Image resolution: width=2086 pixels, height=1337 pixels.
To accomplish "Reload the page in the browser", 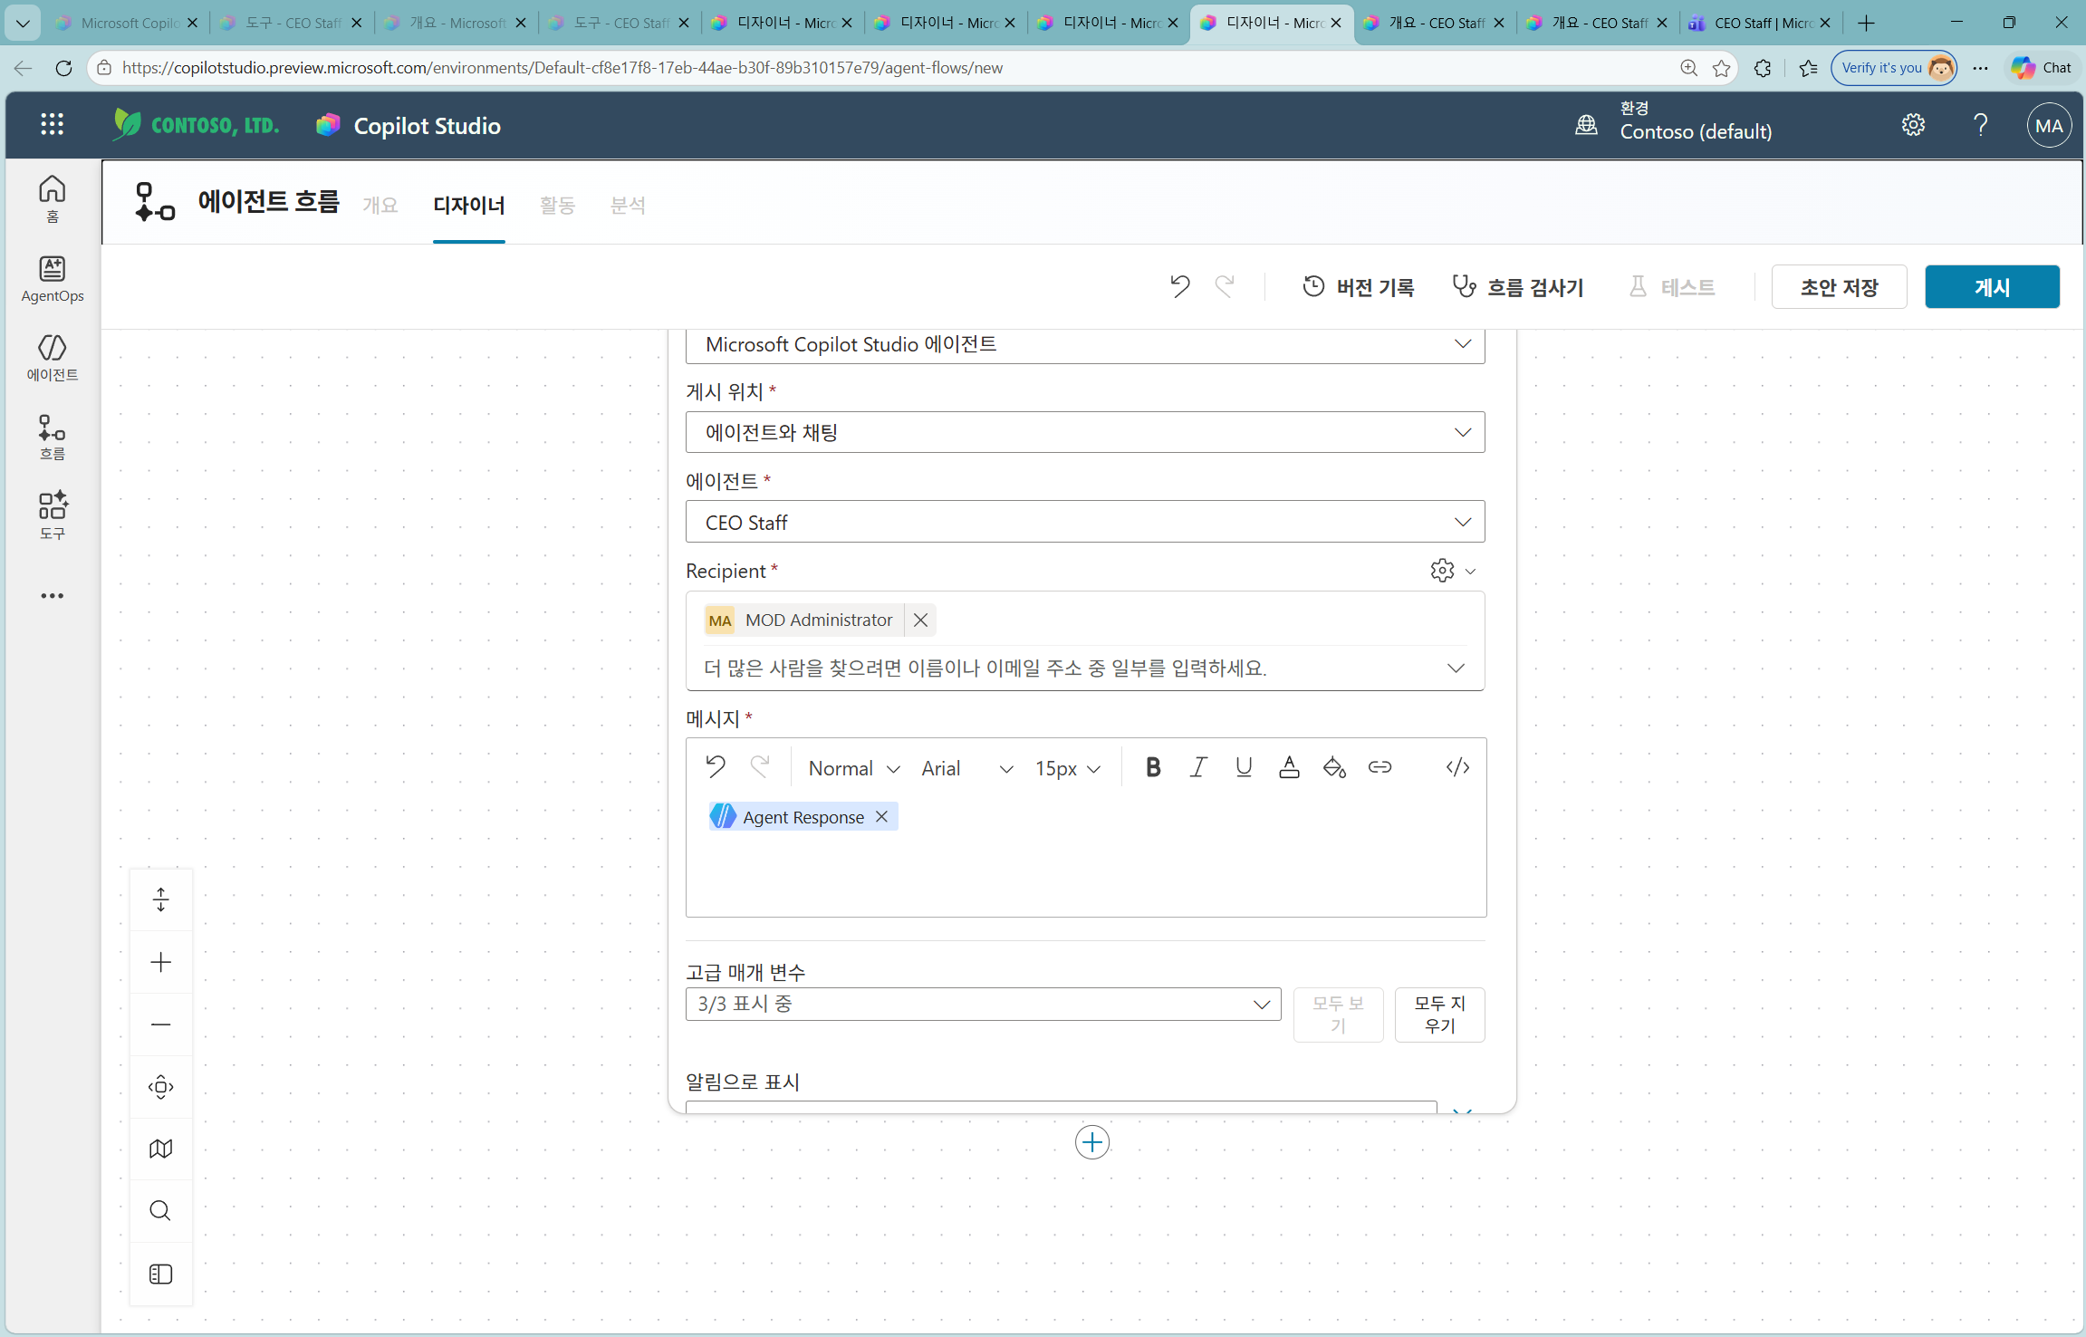I will pyautogui.click(x=63, y=68).
